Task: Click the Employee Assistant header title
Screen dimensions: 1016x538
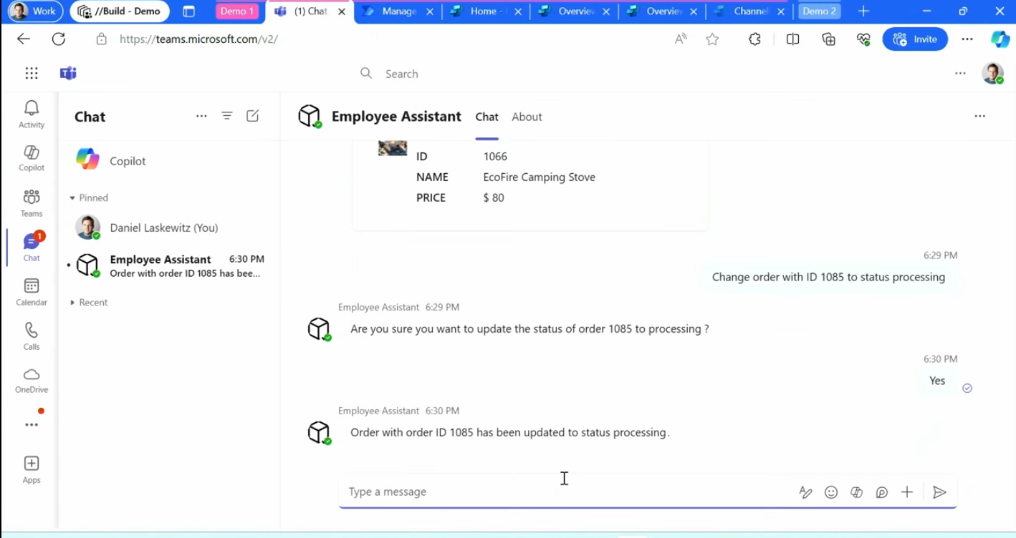Action: [x=396, y=117]
